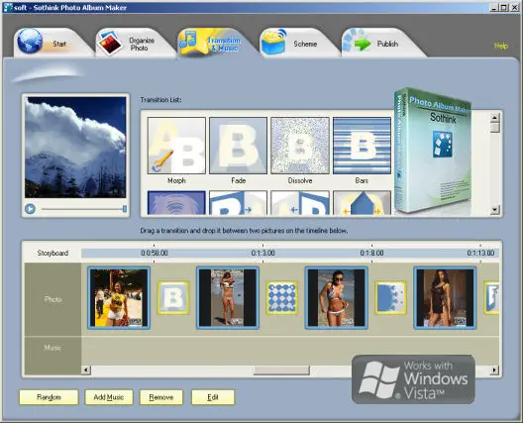Select the second storyboard photo, beach standing
The image size is (523, 423).
(228, 297)
